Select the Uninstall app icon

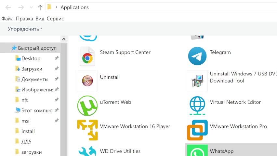click(x=87, y=81)
